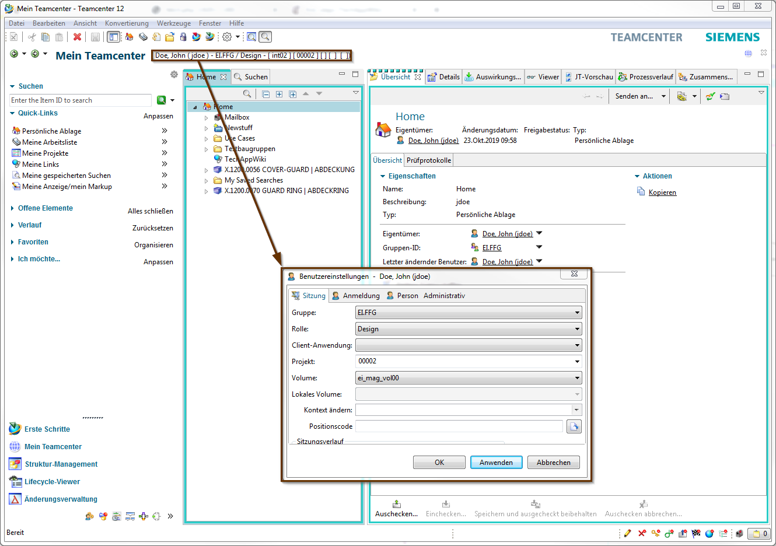Click the magnifier icon in Home tree toolbar

(247, 94)
